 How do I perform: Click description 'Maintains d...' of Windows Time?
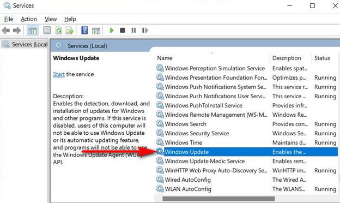(289, 142)
